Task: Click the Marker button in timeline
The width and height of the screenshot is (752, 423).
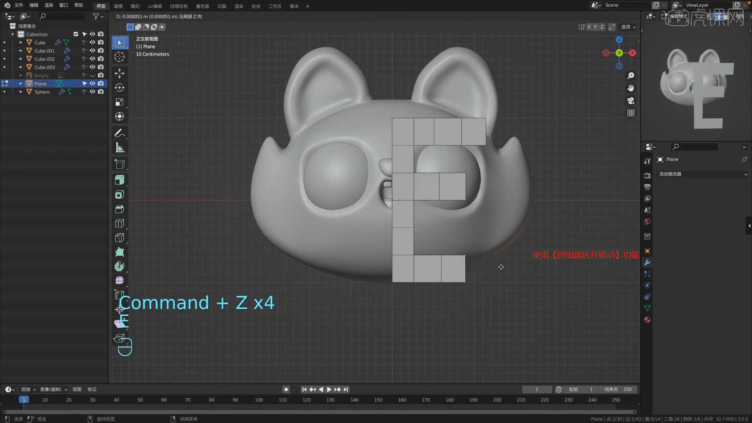Action: tap(92, 389)
